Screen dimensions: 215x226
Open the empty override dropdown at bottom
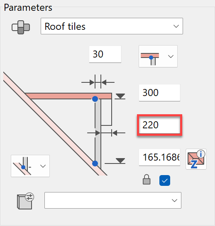pyautogui.click(x=113, y=200)
